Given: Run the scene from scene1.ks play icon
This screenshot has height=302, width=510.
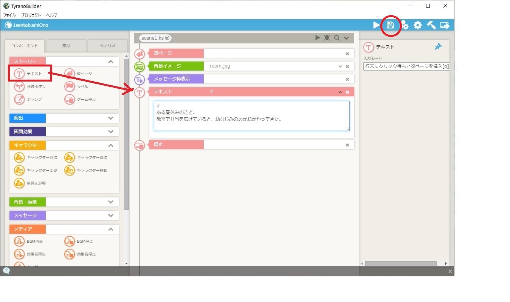Looking at the screenshot, I should point(318,38).
